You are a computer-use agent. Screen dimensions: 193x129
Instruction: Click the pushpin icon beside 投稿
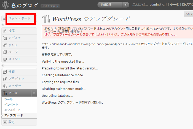(5, 31)
